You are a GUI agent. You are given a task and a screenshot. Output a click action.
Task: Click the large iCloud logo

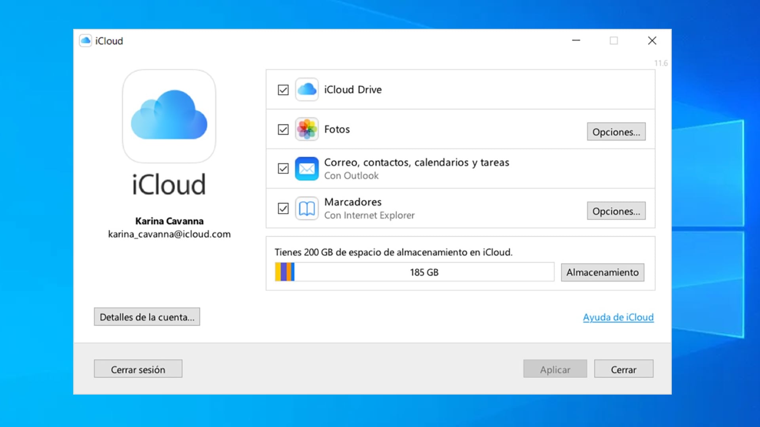point(169,116)
